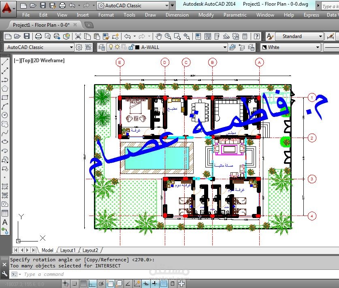Switch to the Layout1 tab
The width and height of the screenshot is (339, 288).
tap(68, 250)
